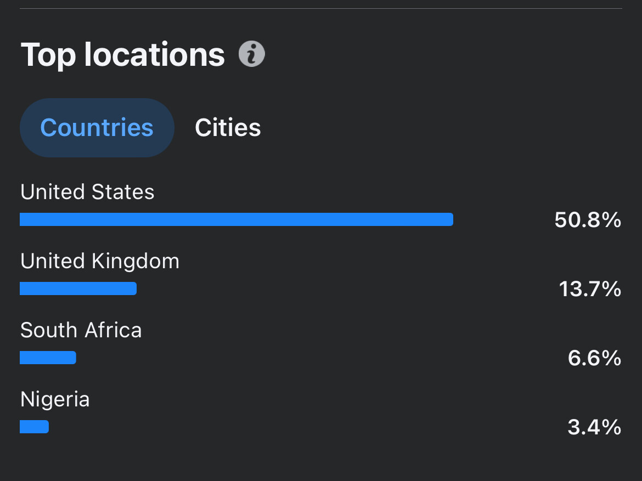Image resolution: width=642 pixels, height=481 pixels.
Task: Click the word locations in the heading
Action: (154, 54)
